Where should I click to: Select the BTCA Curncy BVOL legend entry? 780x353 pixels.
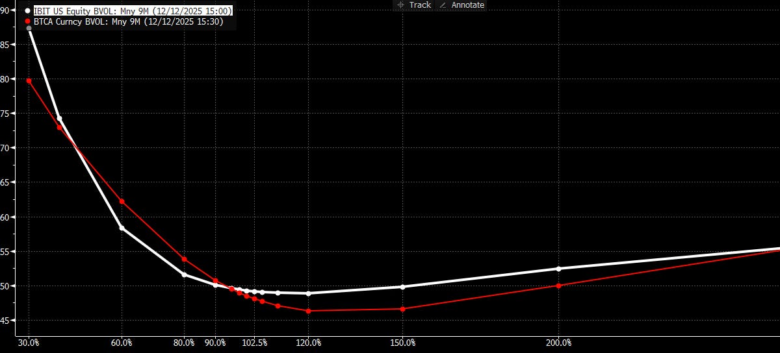coord(129,21)
